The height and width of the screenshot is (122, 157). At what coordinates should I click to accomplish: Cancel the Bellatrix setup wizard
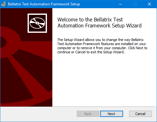click(141, 114)
